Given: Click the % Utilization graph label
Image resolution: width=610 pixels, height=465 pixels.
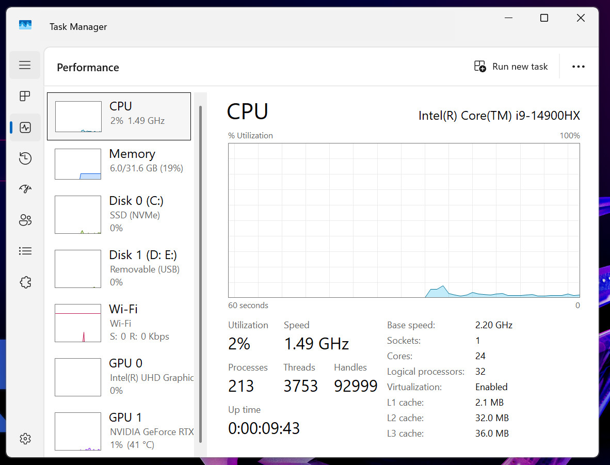Looking at the screenshot, I should tap(250, 135).
